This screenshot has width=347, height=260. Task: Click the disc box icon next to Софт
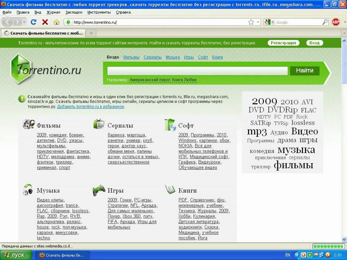[x=170, y=125]
